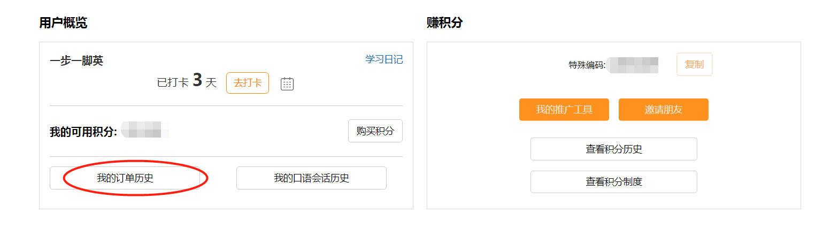The image size is (831, 228).
Task: Copy the special code with 复制
Action: [x=695, y=64]
